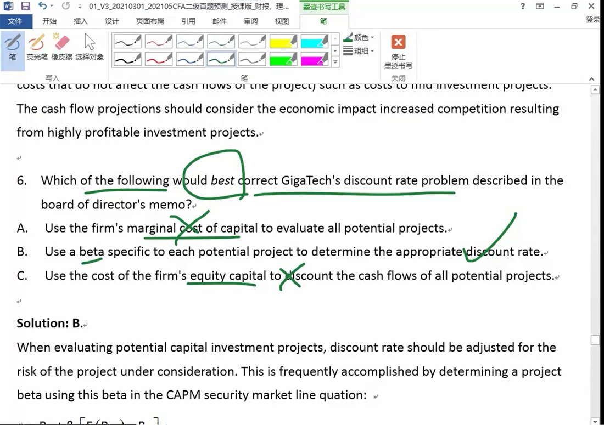Click the italic word 'best' in question 6
Screen dimensions: 604x425
(222, 180)
